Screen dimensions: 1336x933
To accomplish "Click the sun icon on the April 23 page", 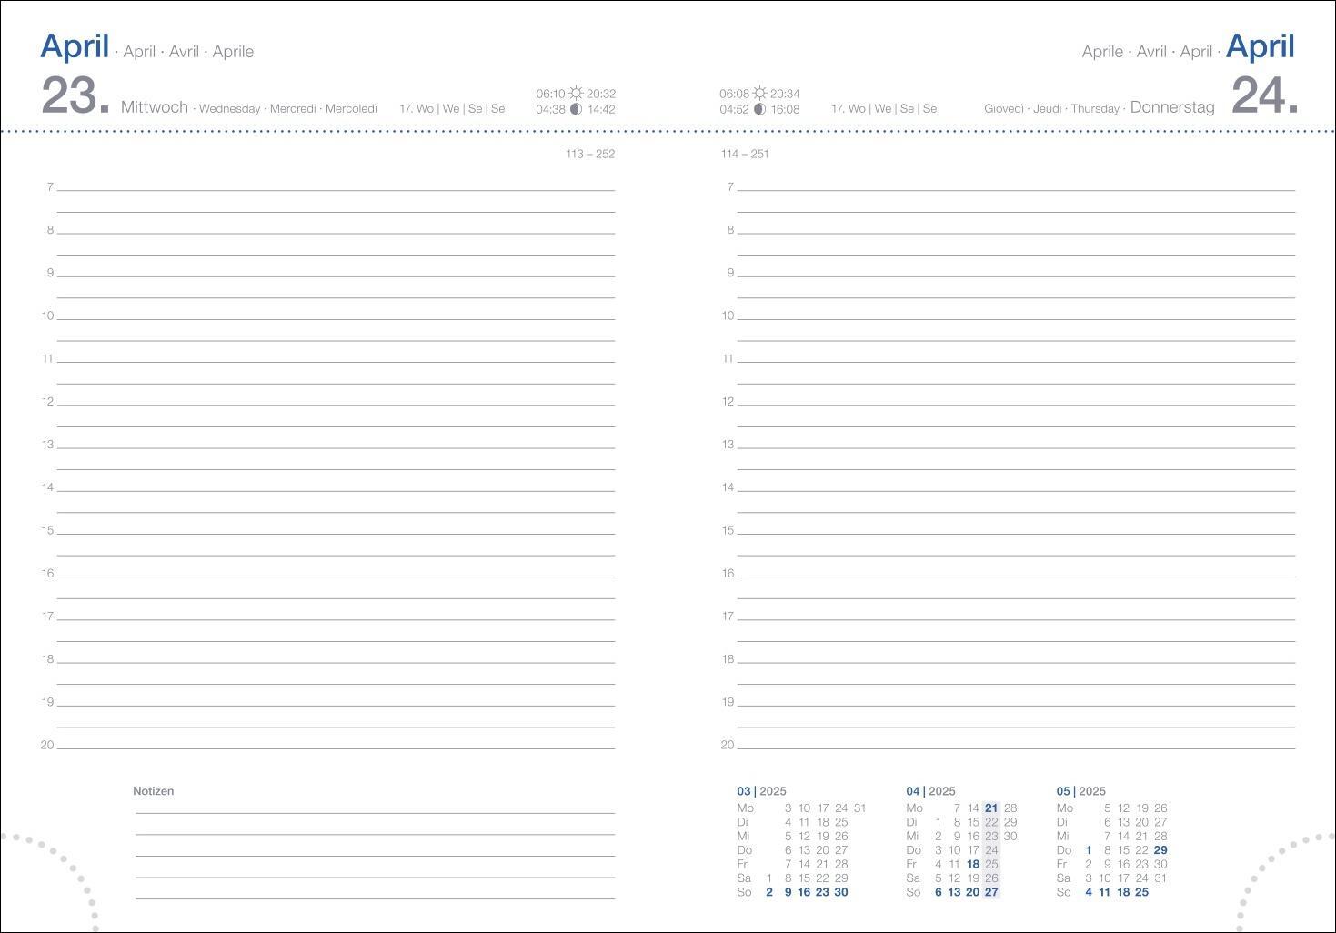I will [576, 94].
